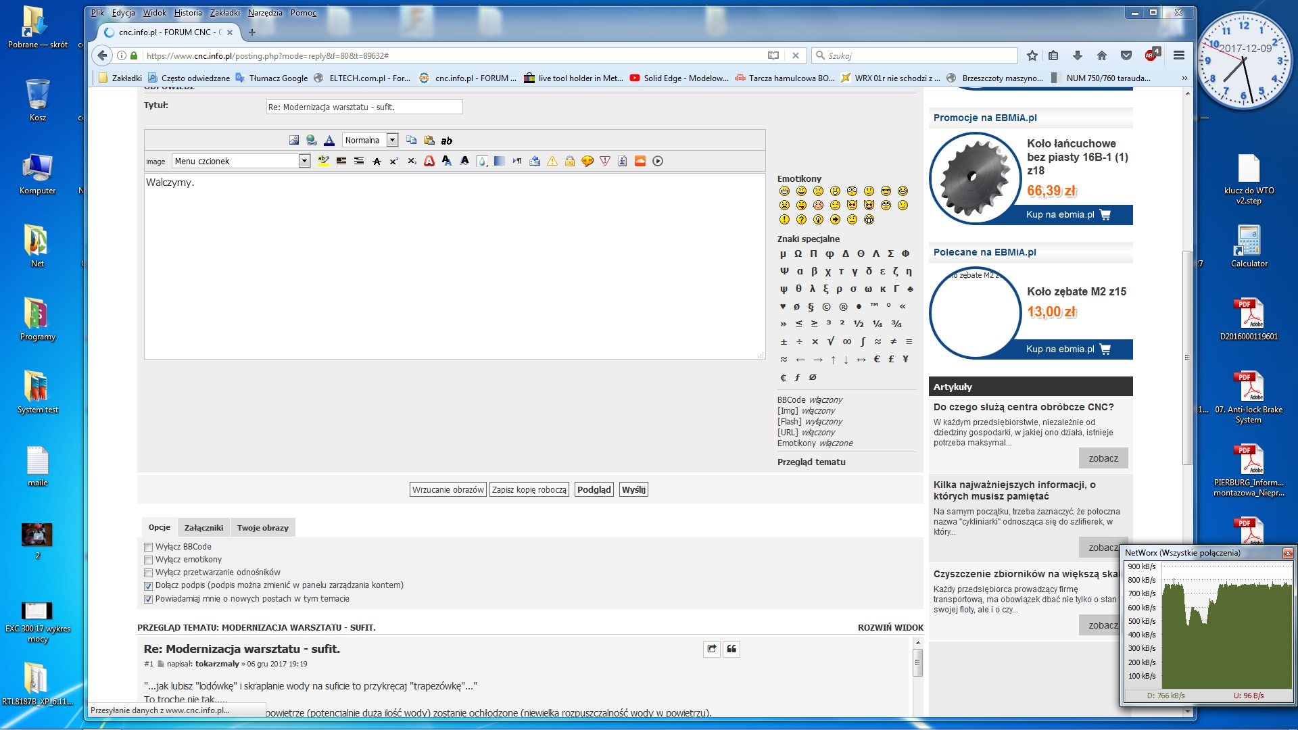Click the topic review scrollbar thumb

[x=917, y=662]
